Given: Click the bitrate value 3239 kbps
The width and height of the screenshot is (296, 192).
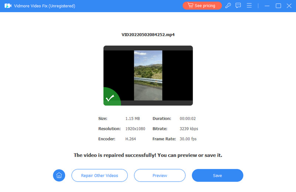Looking at the screenshot, I should 189,129.
